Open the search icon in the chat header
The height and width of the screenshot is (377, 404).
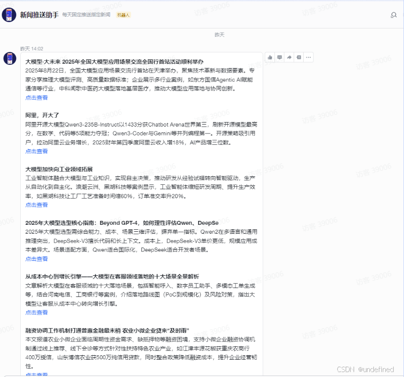click(x=394, y=15)
